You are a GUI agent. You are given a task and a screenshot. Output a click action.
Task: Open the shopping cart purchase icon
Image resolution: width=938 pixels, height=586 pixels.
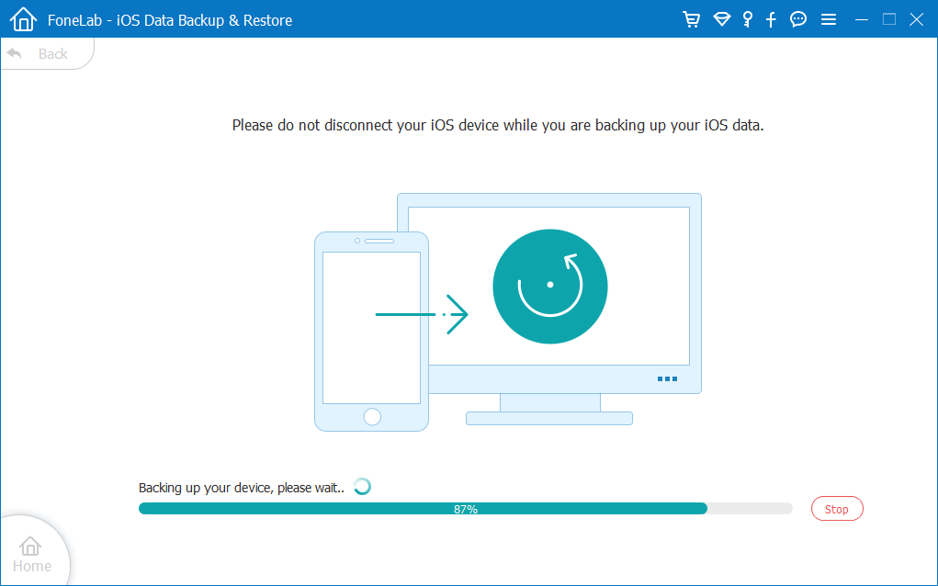tap(692, 19)
